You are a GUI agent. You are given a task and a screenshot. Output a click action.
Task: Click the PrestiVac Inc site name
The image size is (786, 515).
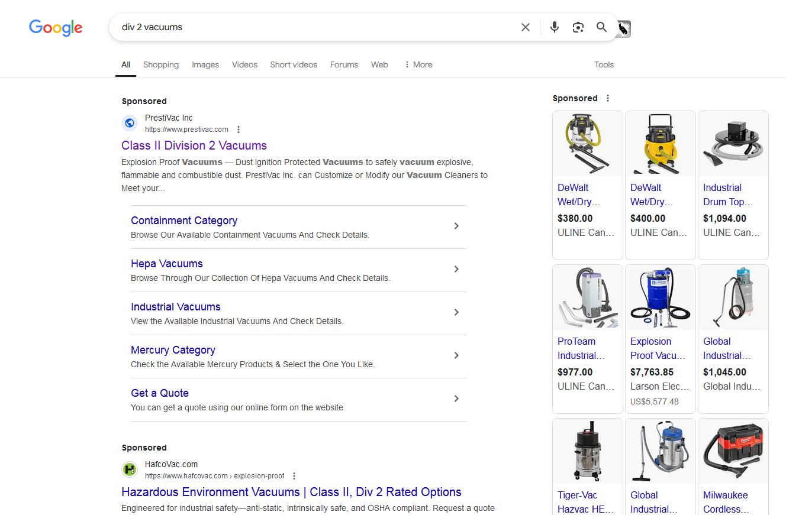pyautogui.click(x=169, y=118)
